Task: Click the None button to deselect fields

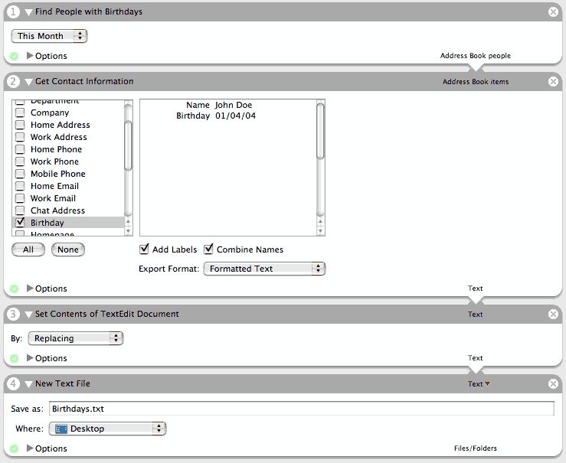Action: pyautogui.click(x=68, y=249)
